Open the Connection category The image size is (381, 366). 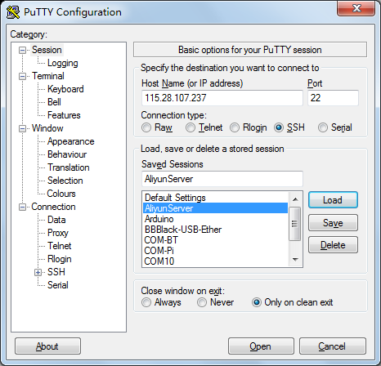click(x=53, y=207)
